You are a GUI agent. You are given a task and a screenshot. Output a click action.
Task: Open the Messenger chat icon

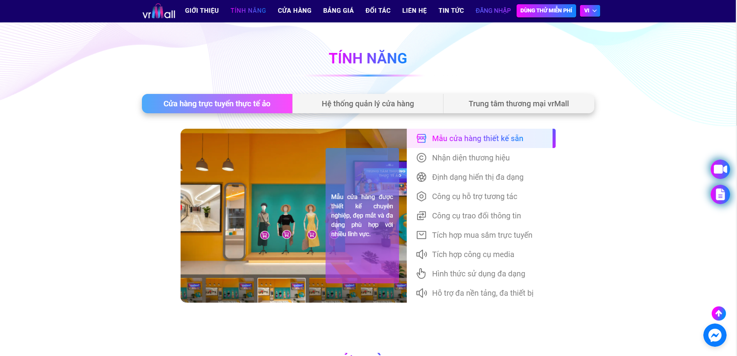point(715,335)
